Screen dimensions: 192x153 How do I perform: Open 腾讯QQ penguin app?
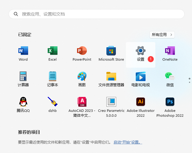[23, 105]
